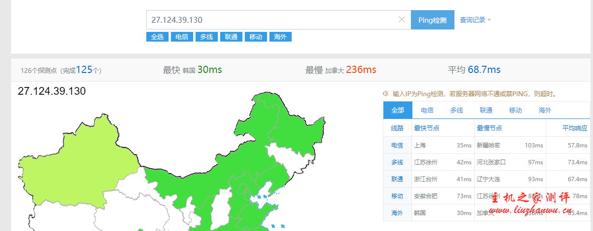Toggle the 移动 filter tag

(256, 37)
